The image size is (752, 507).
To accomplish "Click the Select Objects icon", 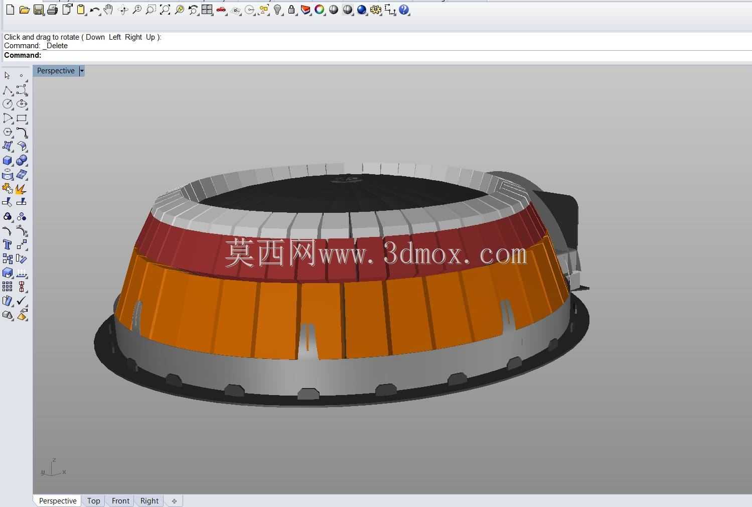I will [263, 10].
